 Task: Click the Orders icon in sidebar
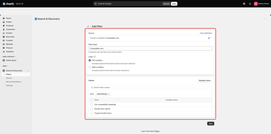4,22
